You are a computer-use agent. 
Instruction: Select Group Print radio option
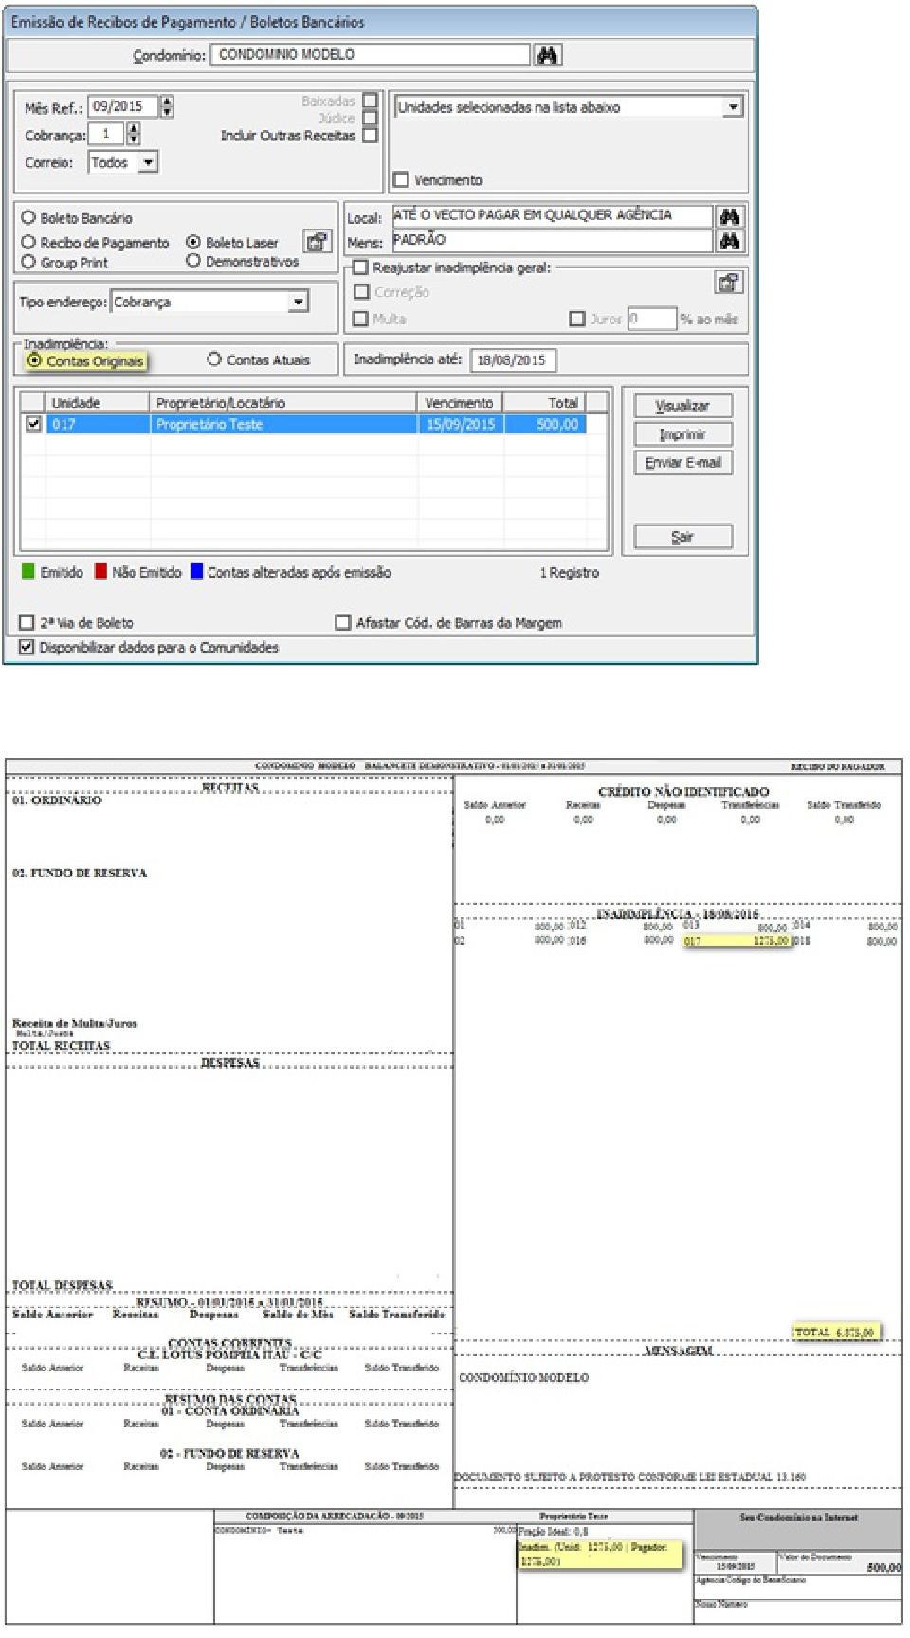click(28, 262)
